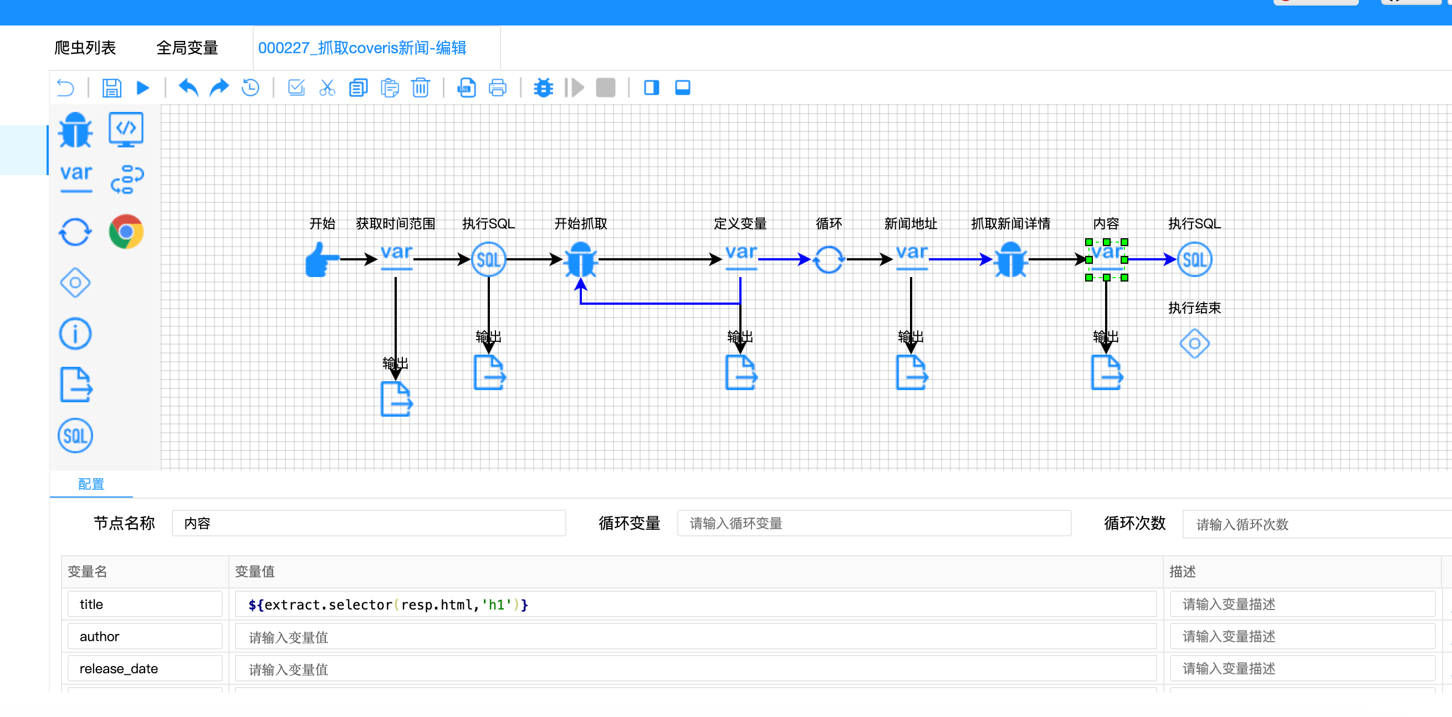The width and height of the screenshot is (1452, 717).
Task: Click the trash delete icon in the toolbar
Action: [x=421, y=88]
